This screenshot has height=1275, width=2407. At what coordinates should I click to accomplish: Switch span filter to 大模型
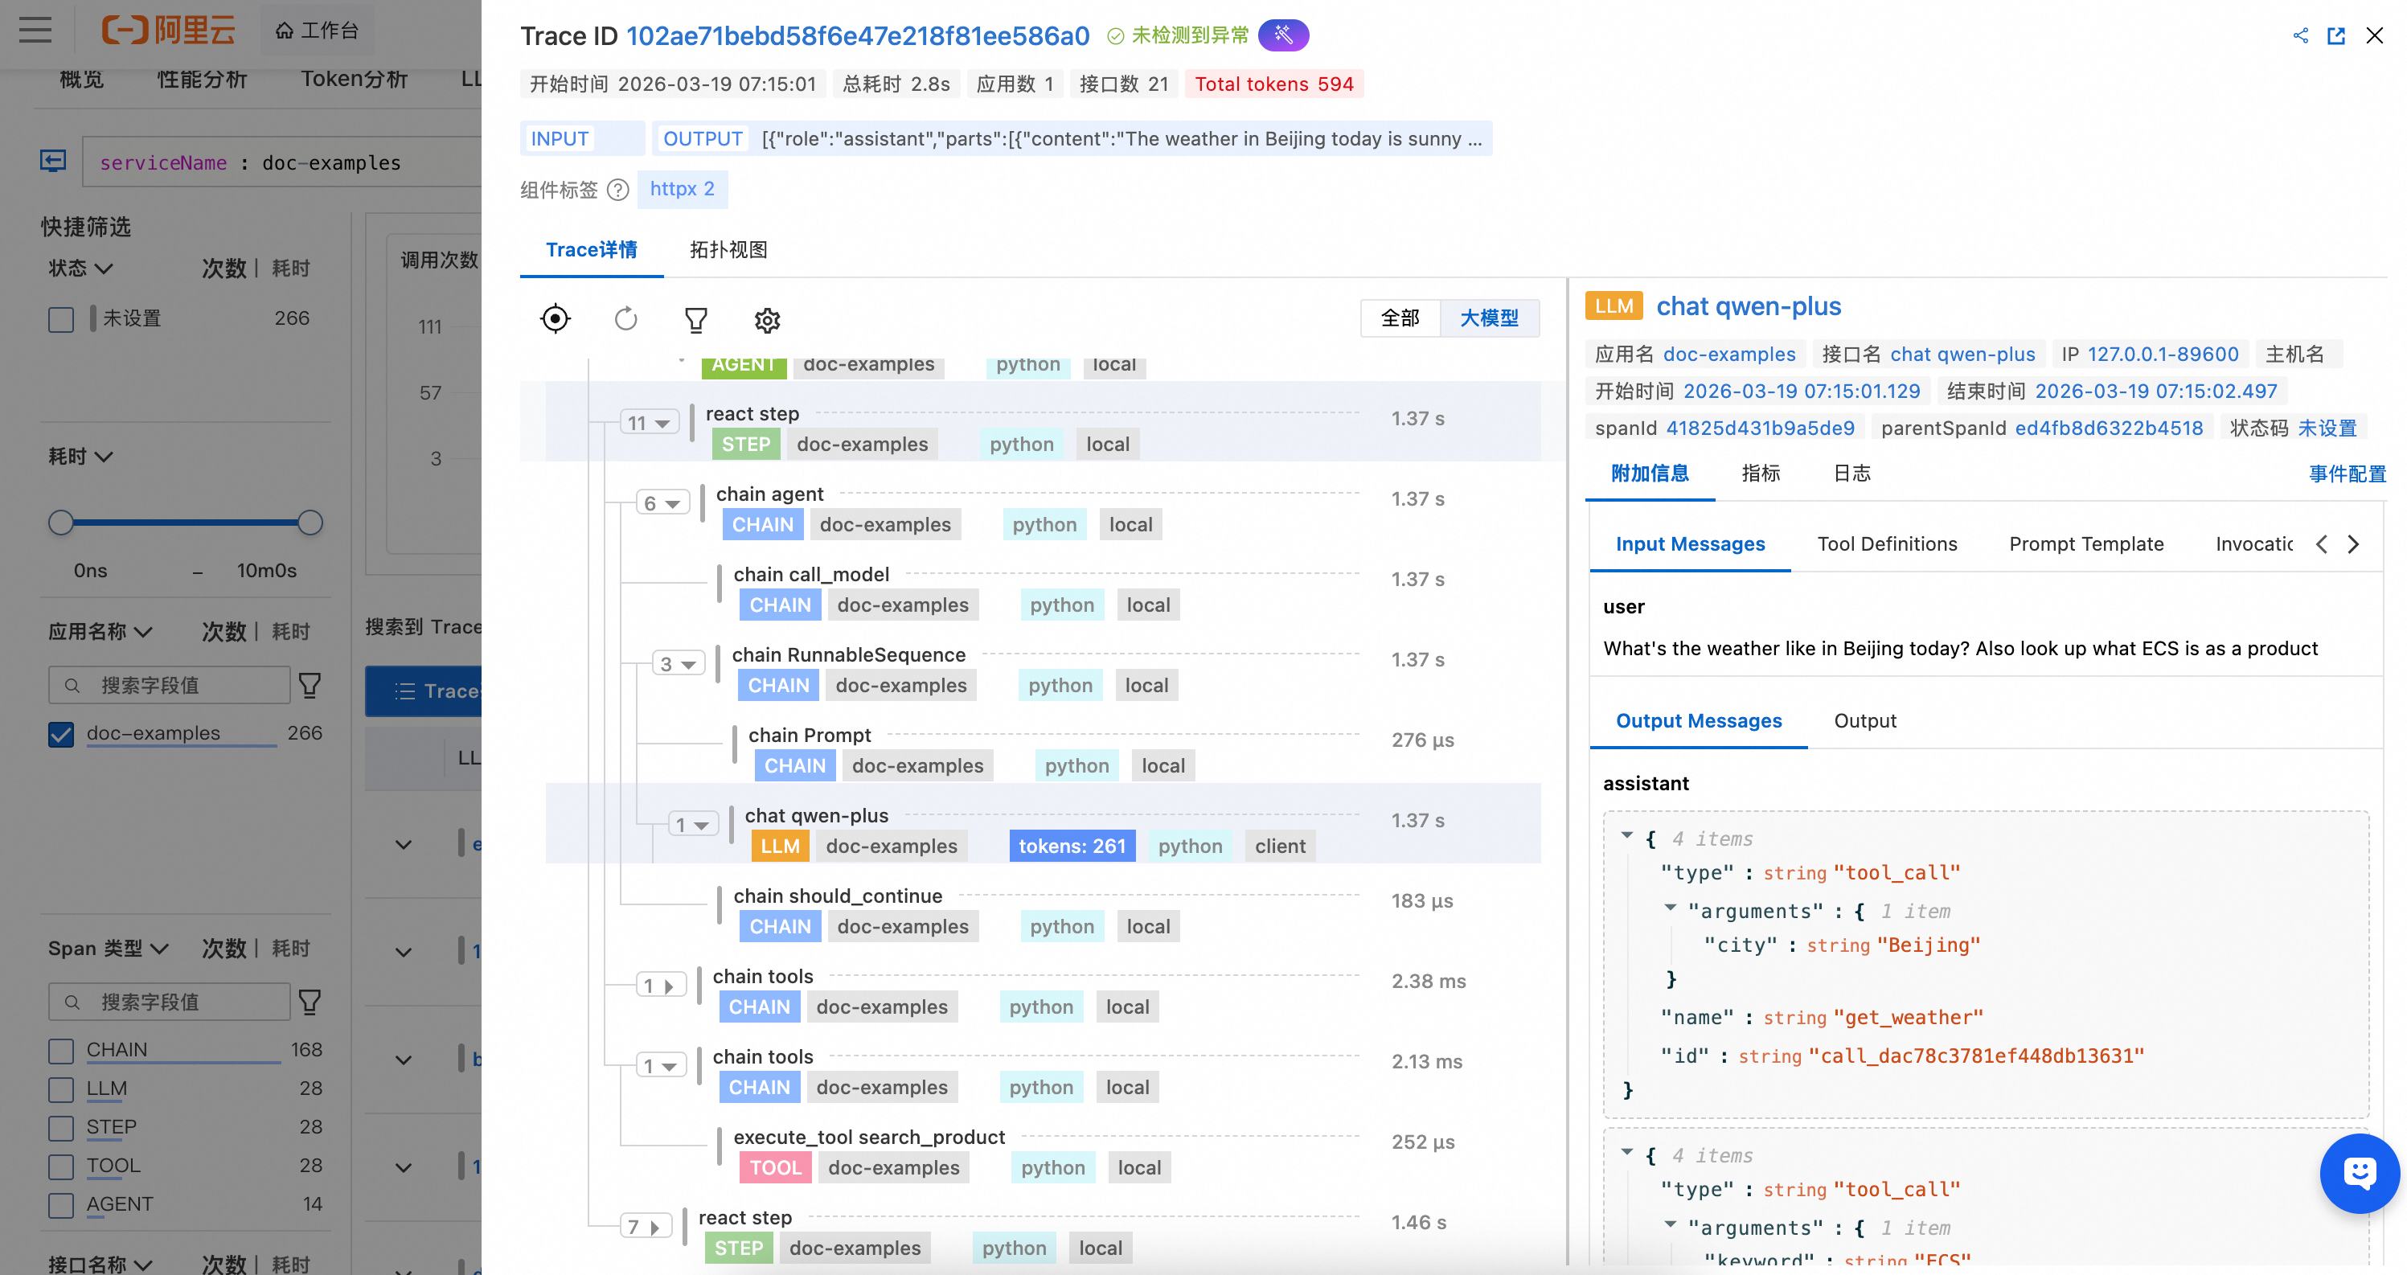pyautogui.click(x=1490, y=318)
